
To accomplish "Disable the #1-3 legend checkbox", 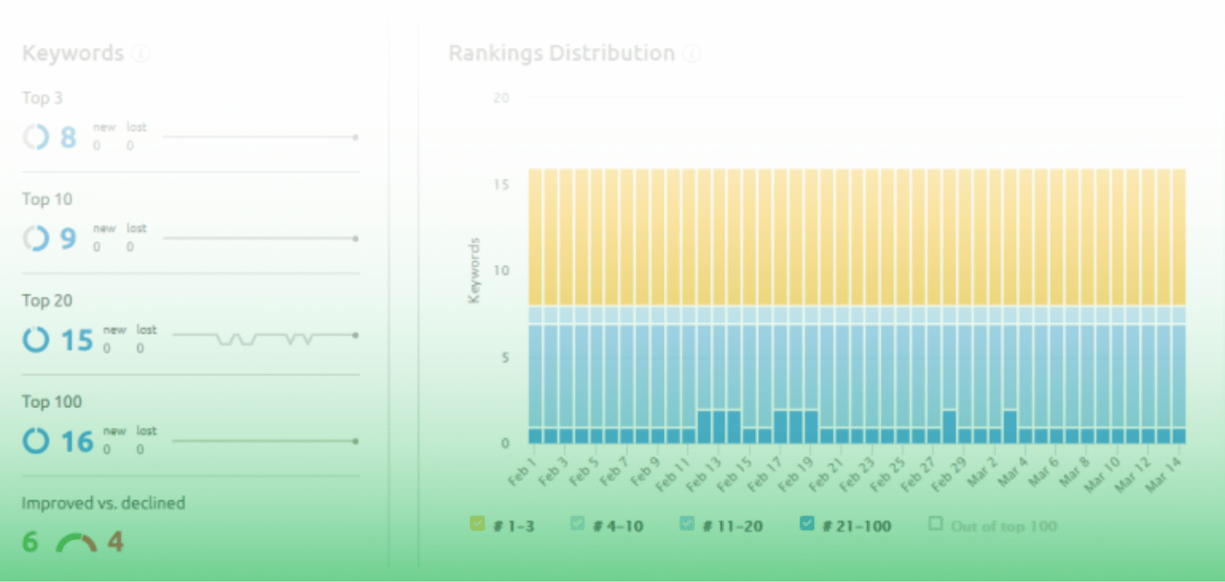I will tap(477, 522).
